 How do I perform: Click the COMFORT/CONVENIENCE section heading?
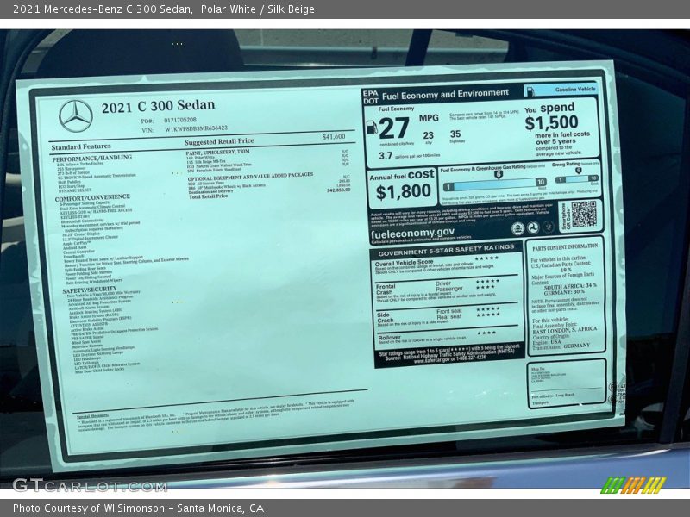(x=92, y=198)
